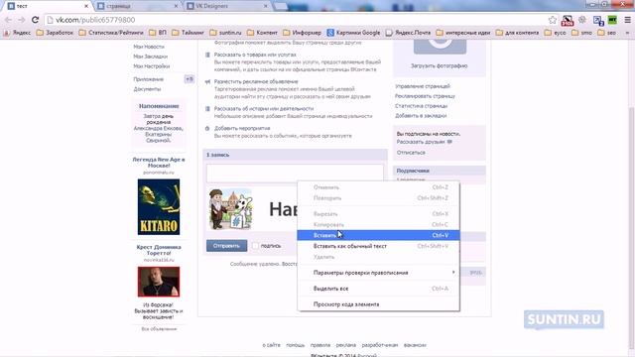Click Разместить рекламное объявление link
635x357 pixels.
pos(256,81)
